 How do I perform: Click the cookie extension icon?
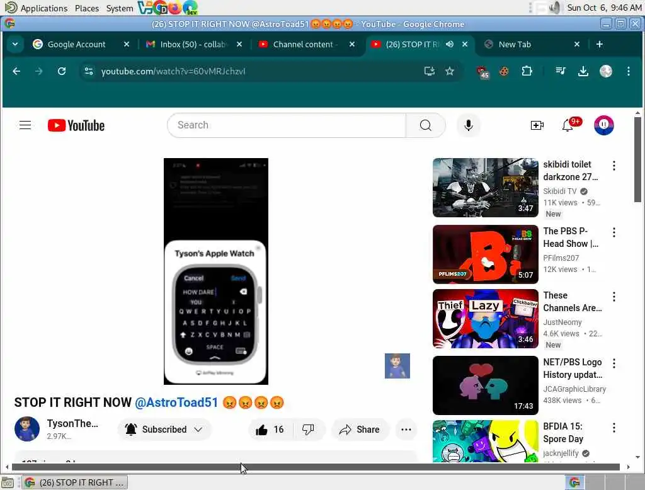(x=503, y=71)
